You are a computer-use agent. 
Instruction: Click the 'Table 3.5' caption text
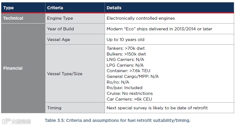117,120
